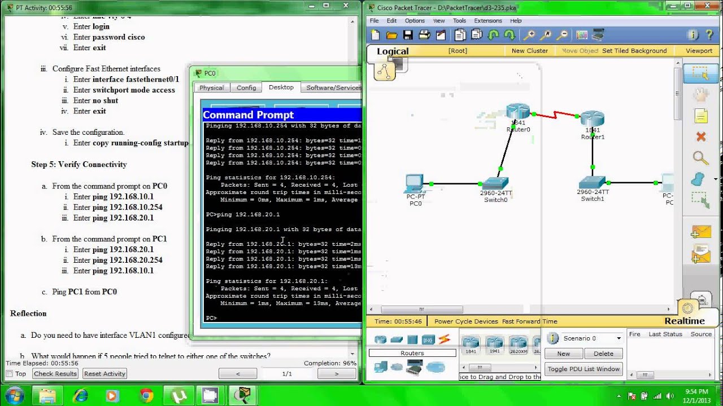Click Router0 on the topology
The width and height of the screenshot is (723, 406).
tap(518, 112)
